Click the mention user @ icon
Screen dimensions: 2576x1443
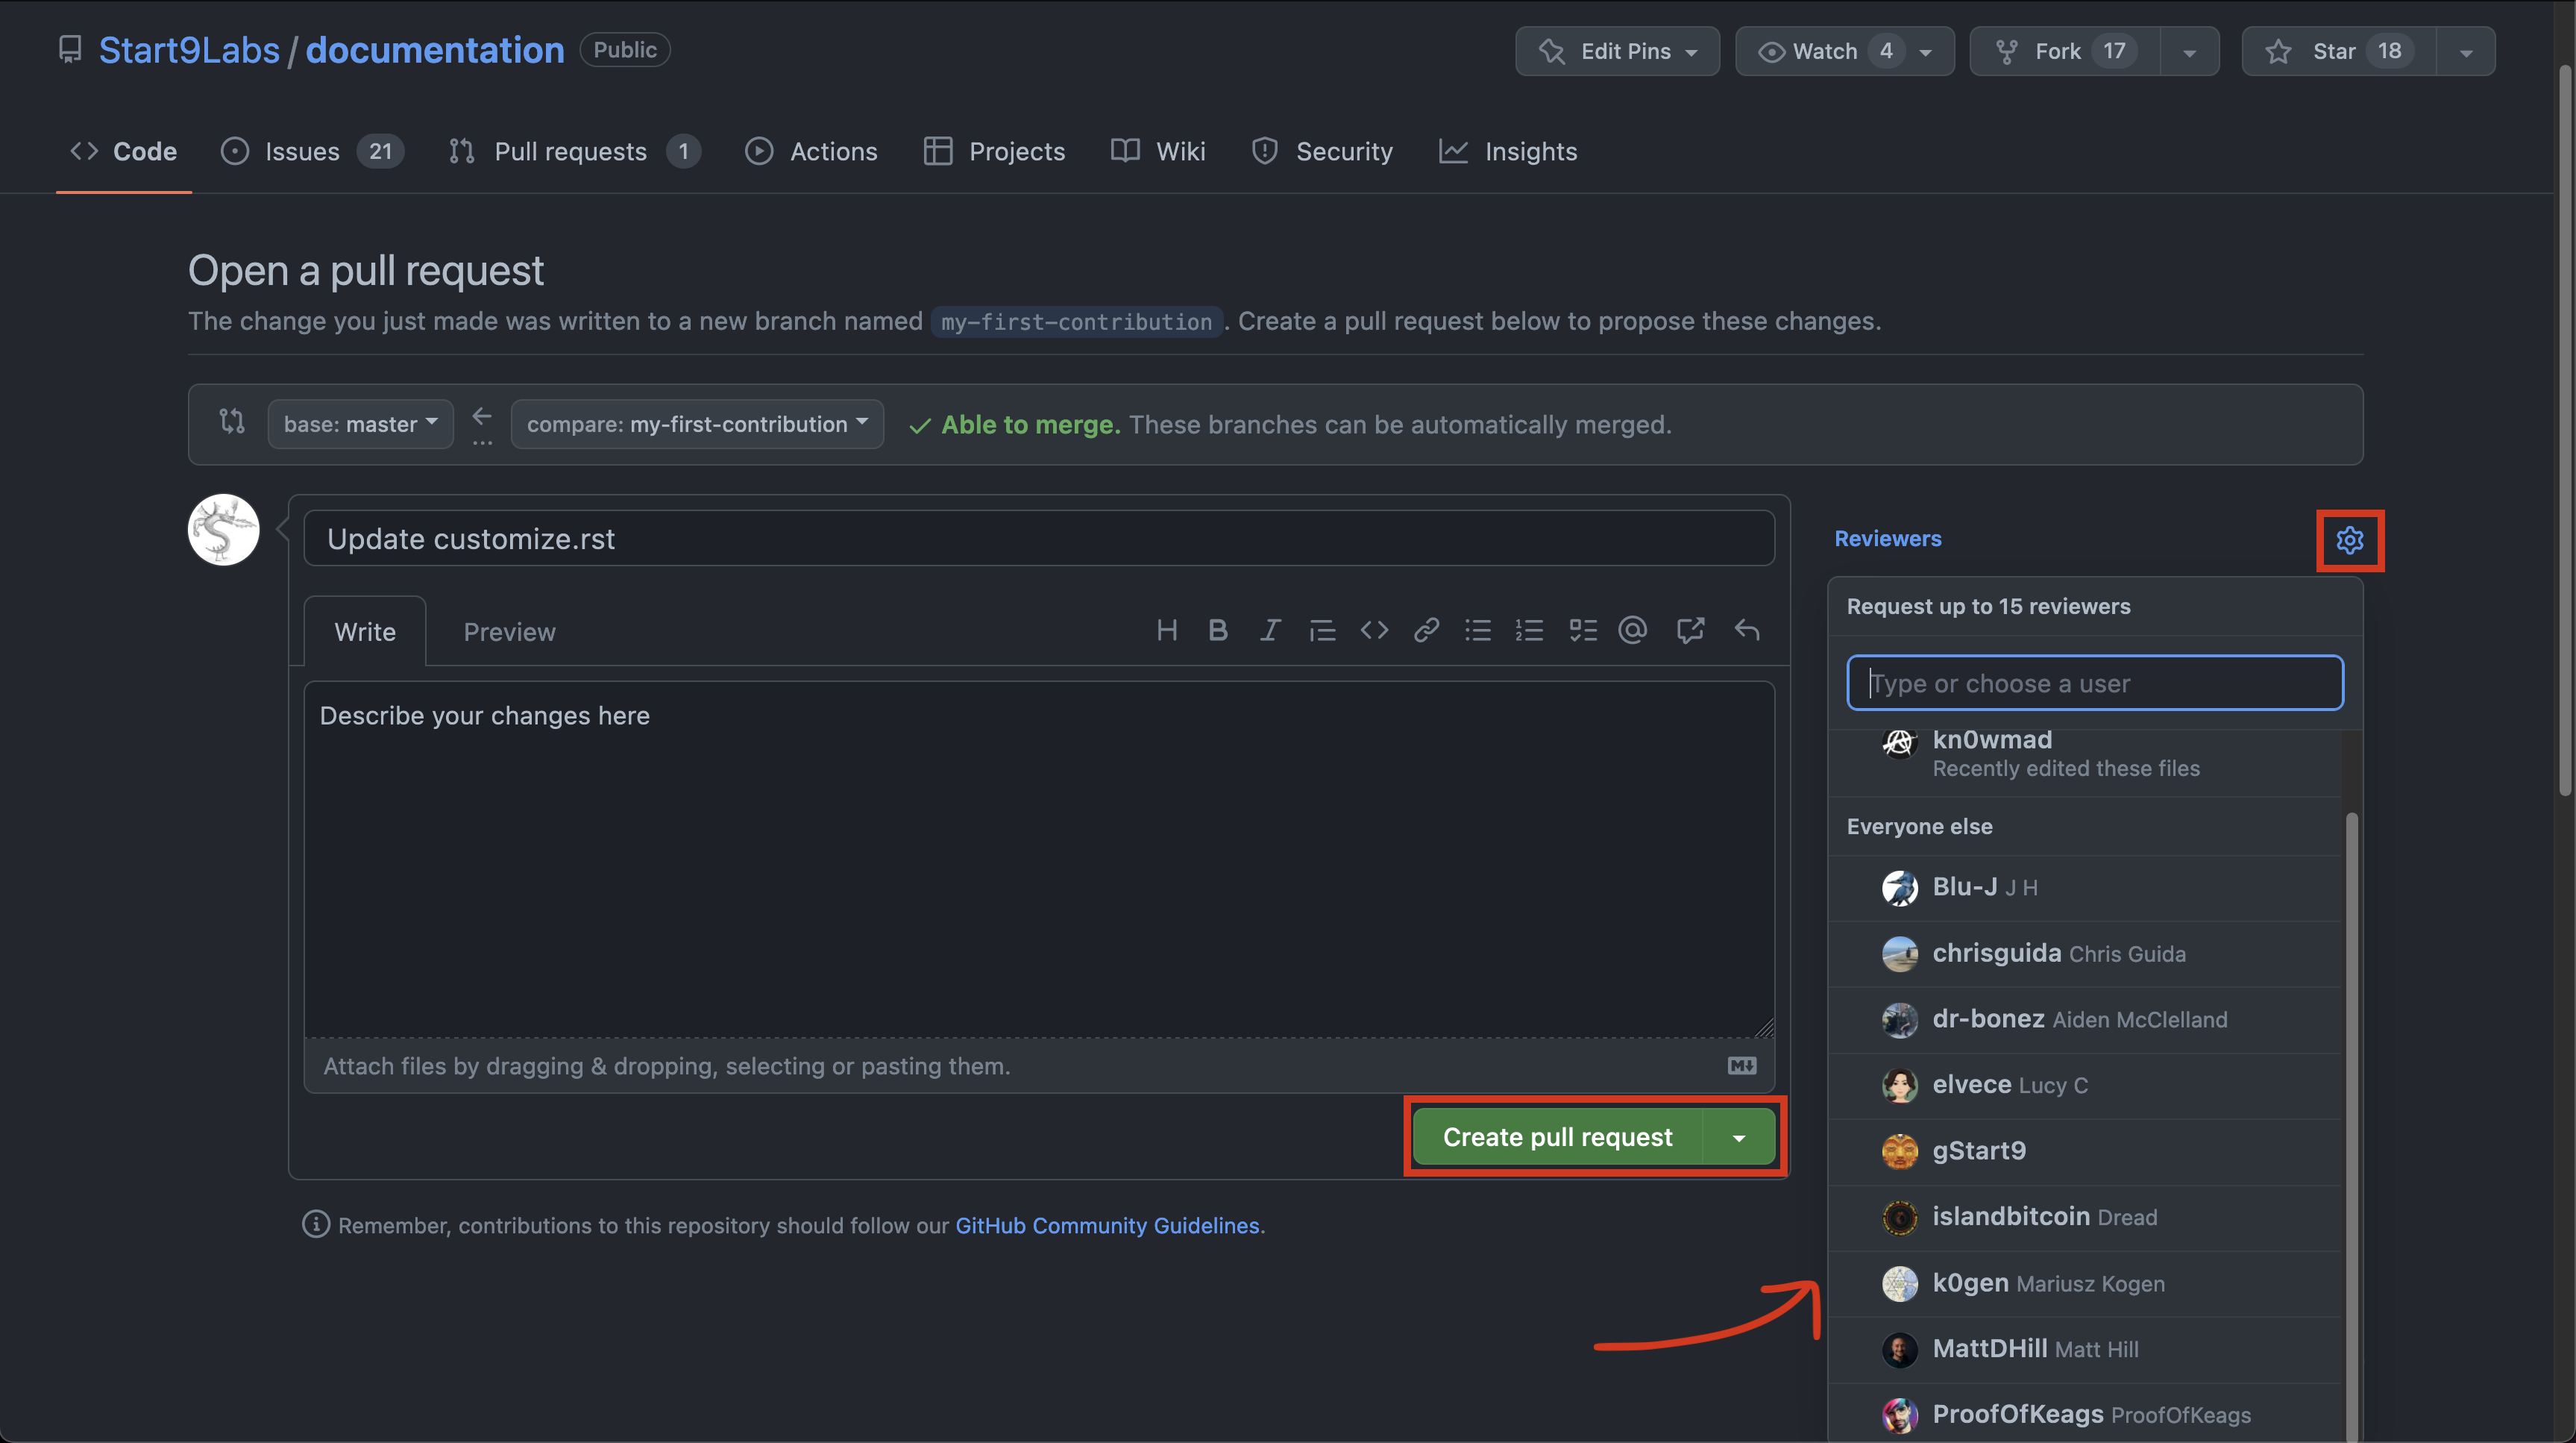1633,630
